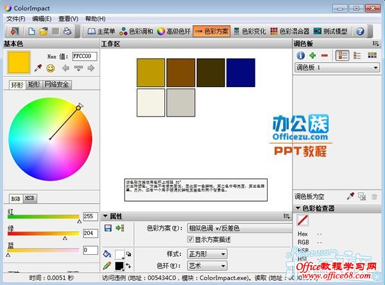This screenshot has width=385, height=285.
Task: Switch to the ring color picker tab
Action: tap(17, 85)
